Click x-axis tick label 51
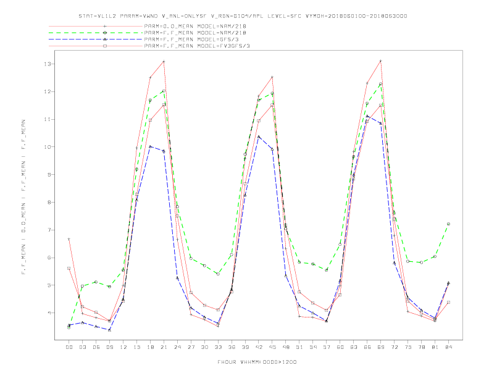 click(x=299, y=347)
